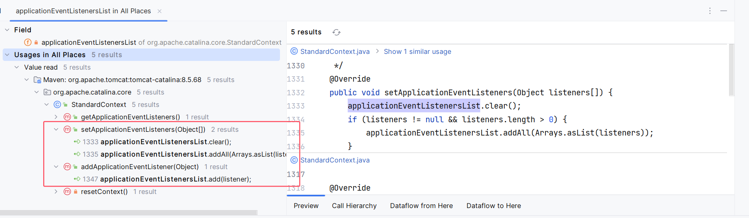Click the field icon beside applicationEventListenersList
The image size is (749, 218).
[28, 42]
